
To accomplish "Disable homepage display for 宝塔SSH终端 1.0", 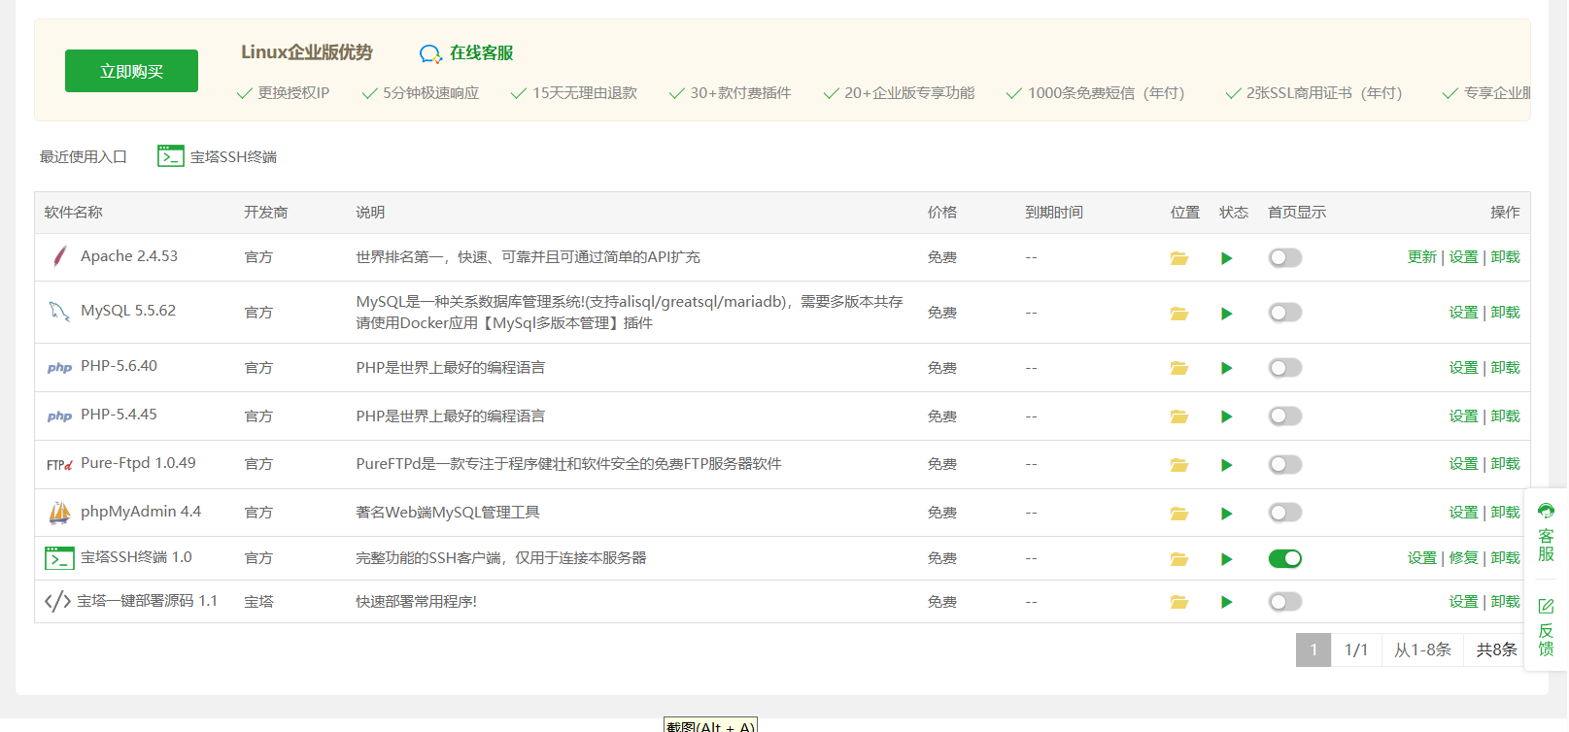I will 1284,558.
